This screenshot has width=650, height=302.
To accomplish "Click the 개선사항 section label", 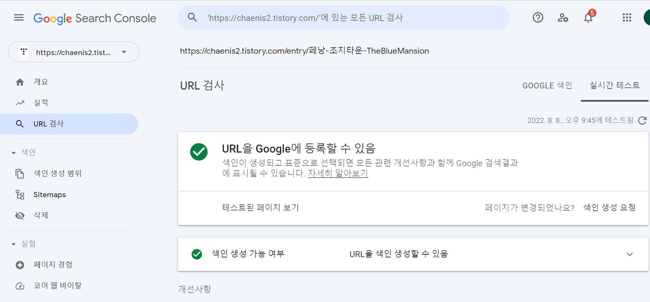I will [195, 289].
